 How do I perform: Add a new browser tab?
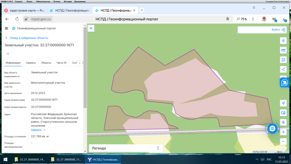142,10
